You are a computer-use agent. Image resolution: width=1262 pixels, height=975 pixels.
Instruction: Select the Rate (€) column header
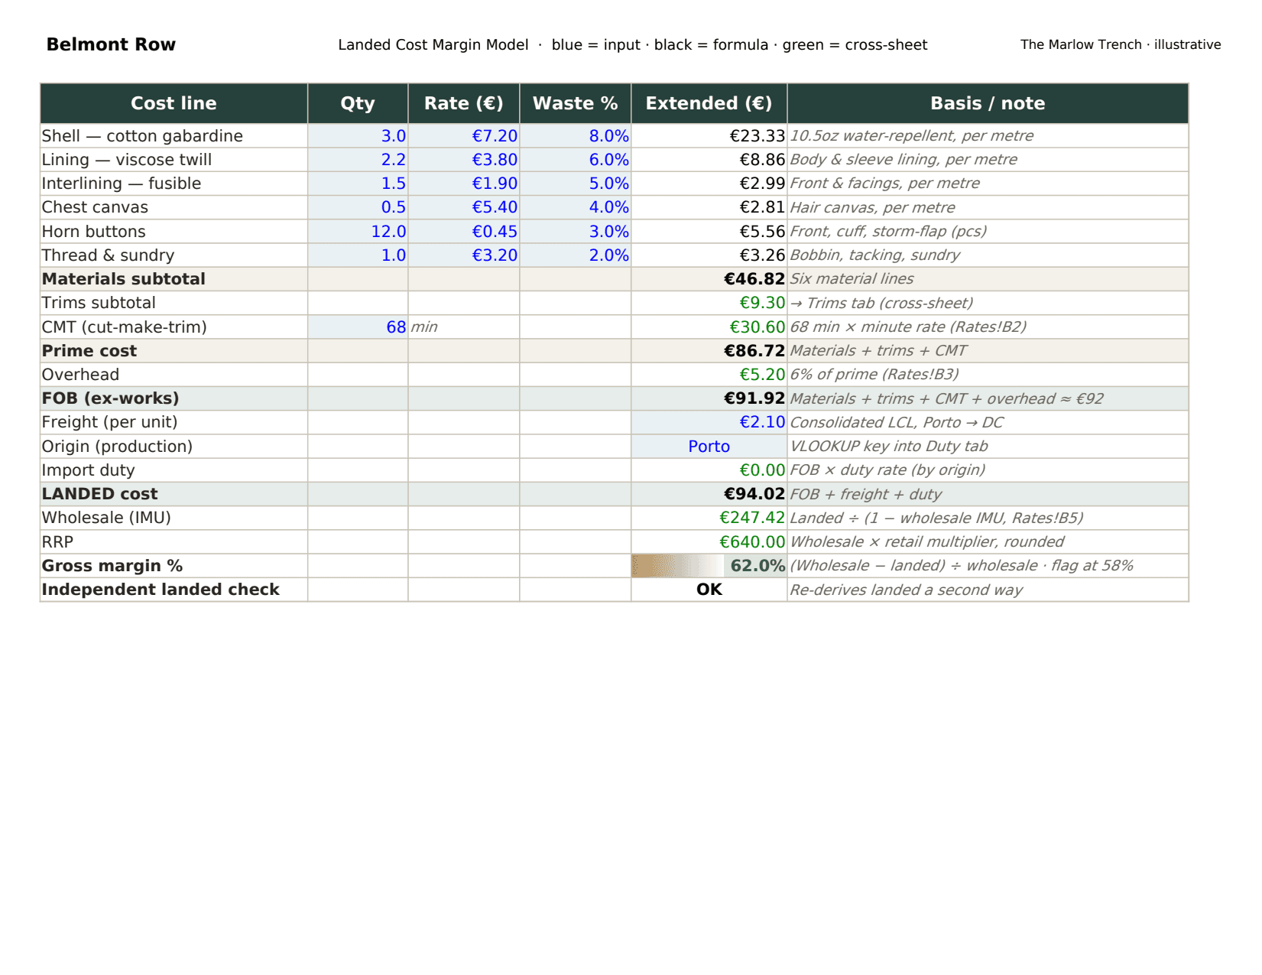[464, 103]
